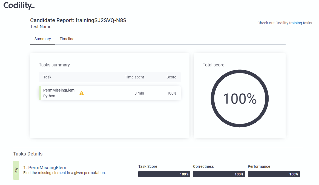Click the Test Name label
319x185 pixels.
(x=41, y=27)
